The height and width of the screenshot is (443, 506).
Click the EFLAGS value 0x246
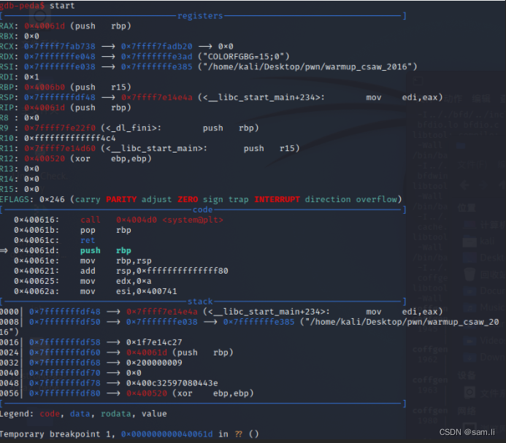click(52, 199)
